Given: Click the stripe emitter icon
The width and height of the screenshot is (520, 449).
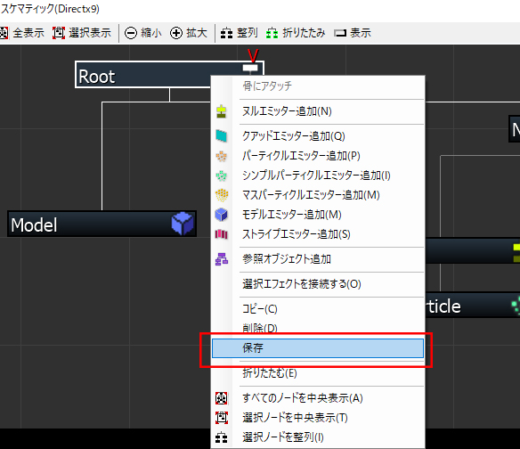Looking at the screenshot, I should tap(222, 234).
